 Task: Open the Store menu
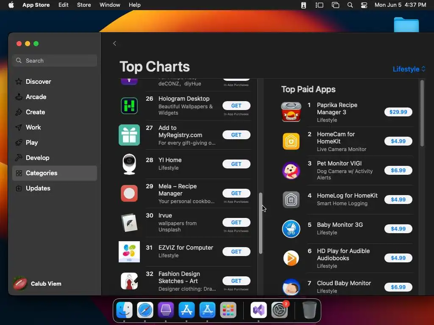coord(84,5)
